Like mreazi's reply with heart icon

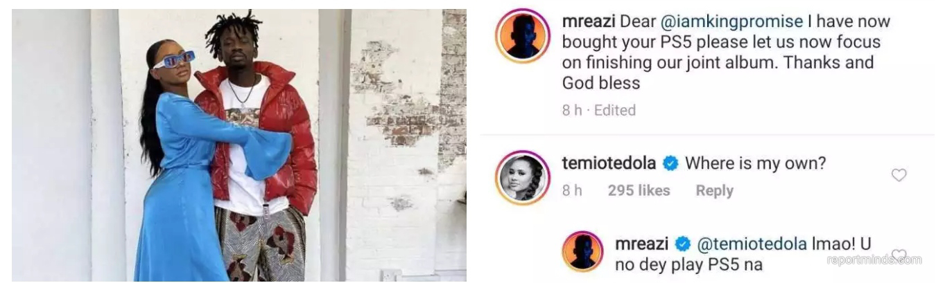(x=899, y=255)
